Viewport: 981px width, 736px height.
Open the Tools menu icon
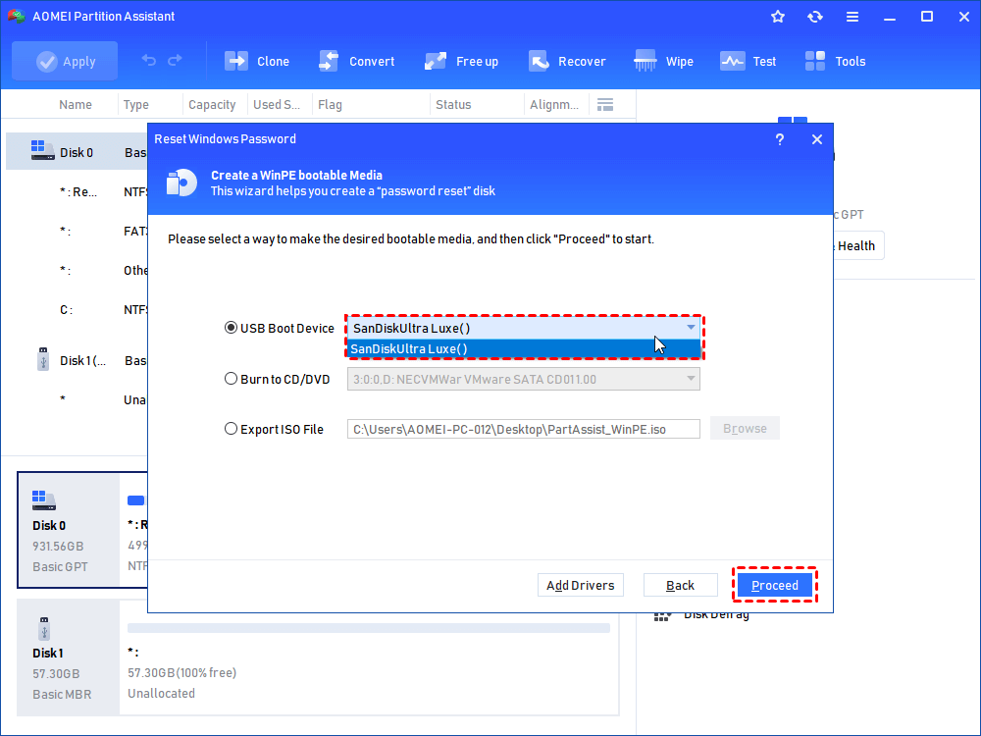814,61
